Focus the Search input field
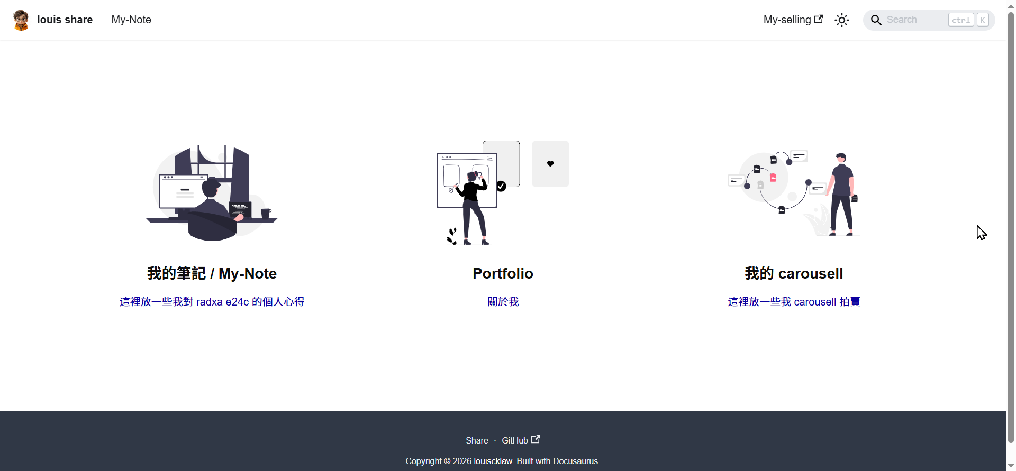This screenshot has height=471, width=1016. click(x=915, y=20)
